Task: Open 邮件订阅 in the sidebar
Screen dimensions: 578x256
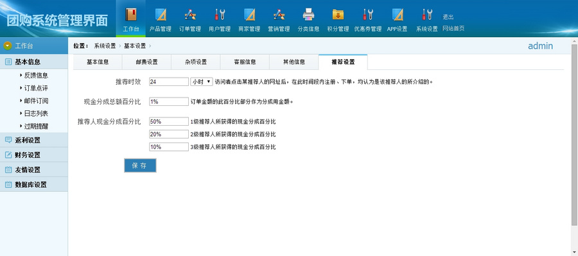Action: tap(36, 101)
